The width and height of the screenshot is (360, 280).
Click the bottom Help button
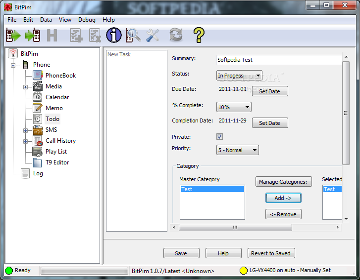pos(223,253)
